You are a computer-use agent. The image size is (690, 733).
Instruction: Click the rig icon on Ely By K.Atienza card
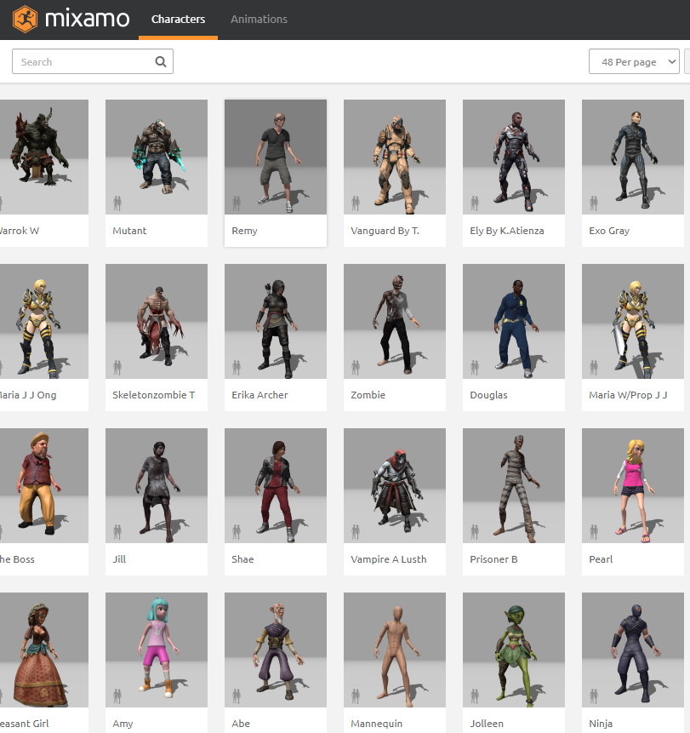475,203
